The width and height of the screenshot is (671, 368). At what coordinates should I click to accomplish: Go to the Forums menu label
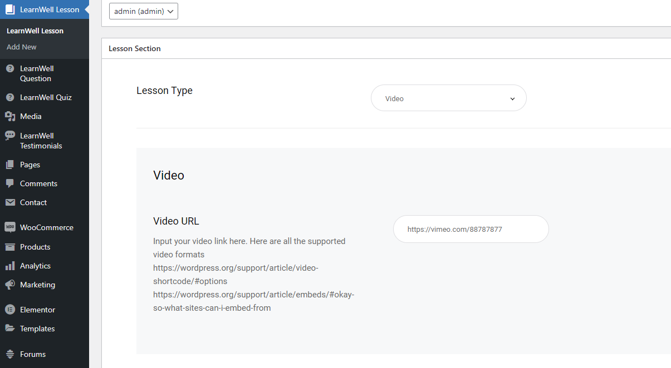[x=33, y=354]
